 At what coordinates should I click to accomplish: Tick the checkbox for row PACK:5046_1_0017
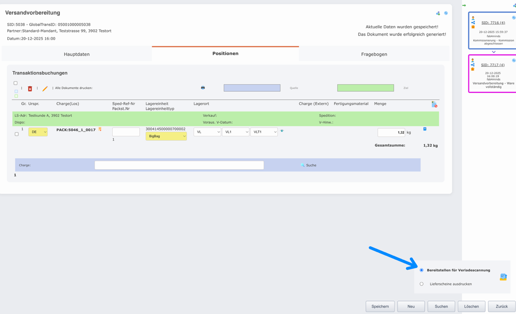[17, 134]
